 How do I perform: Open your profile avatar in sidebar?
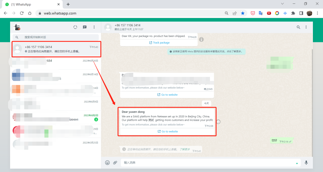[x=17, y=27]
